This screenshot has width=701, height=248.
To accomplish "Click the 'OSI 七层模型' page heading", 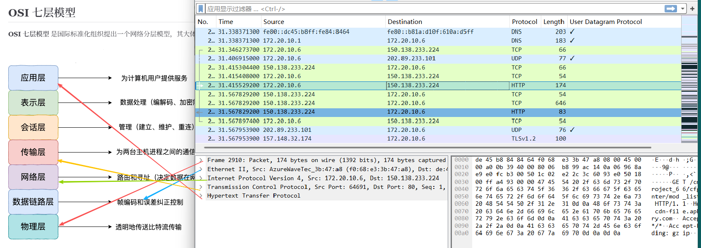I will [x=42, y=12].
